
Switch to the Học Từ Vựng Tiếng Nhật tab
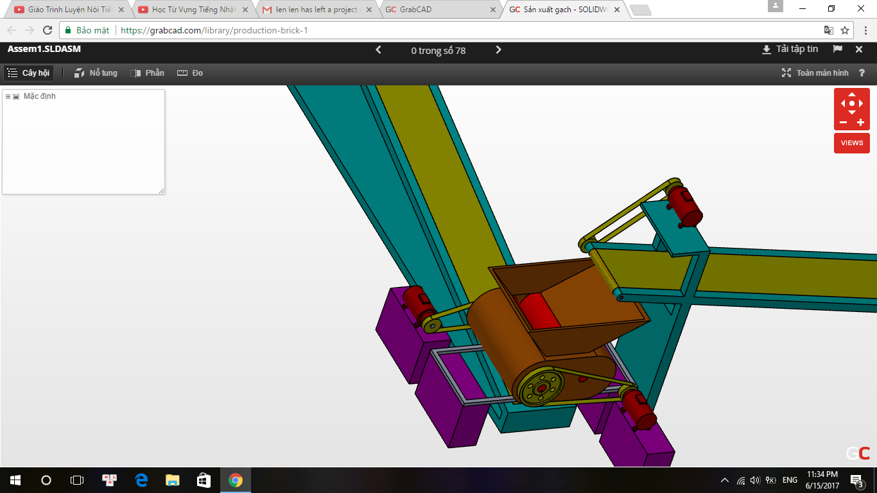tap(192, 10)
